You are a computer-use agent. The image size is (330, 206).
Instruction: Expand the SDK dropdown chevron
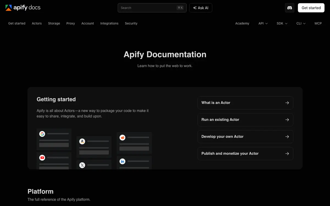click(x=286, y=24)
